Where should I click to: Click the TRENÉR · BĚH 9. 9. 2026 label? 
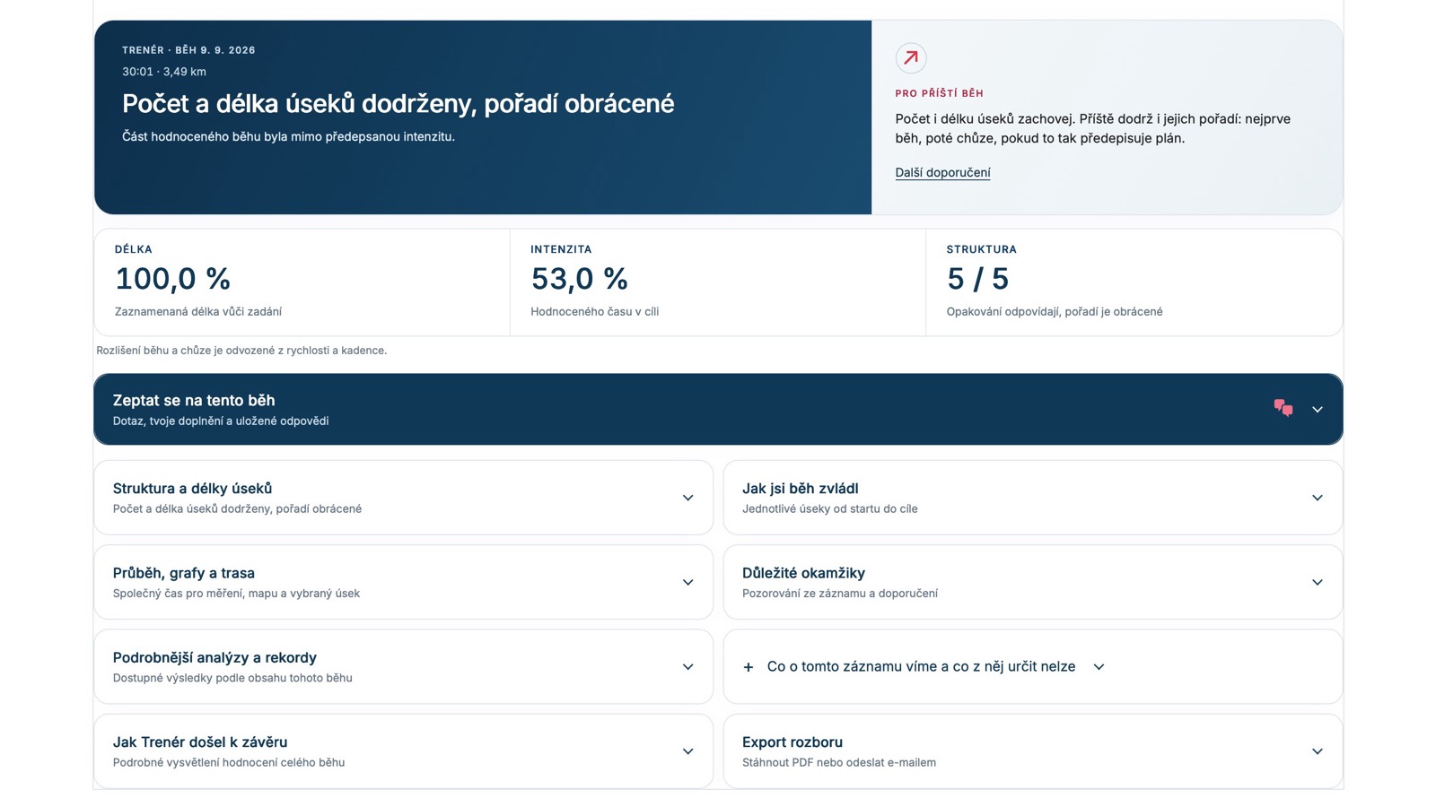(188, 50)
